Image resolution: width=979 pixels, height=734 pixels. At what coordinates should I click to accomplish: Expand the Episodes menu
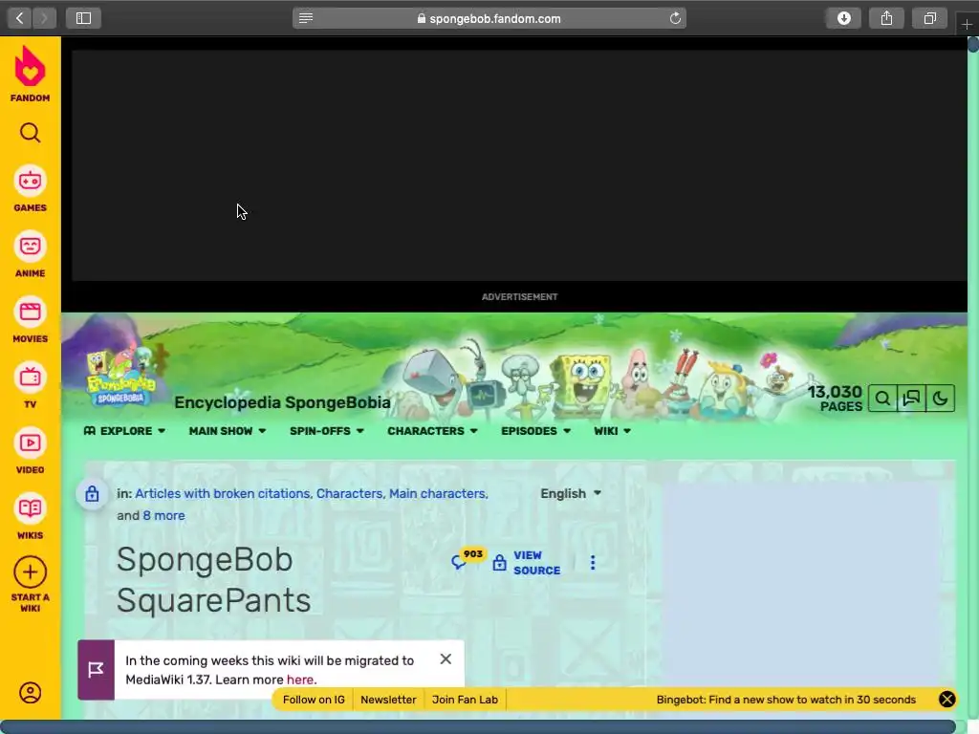pos(535,431)
